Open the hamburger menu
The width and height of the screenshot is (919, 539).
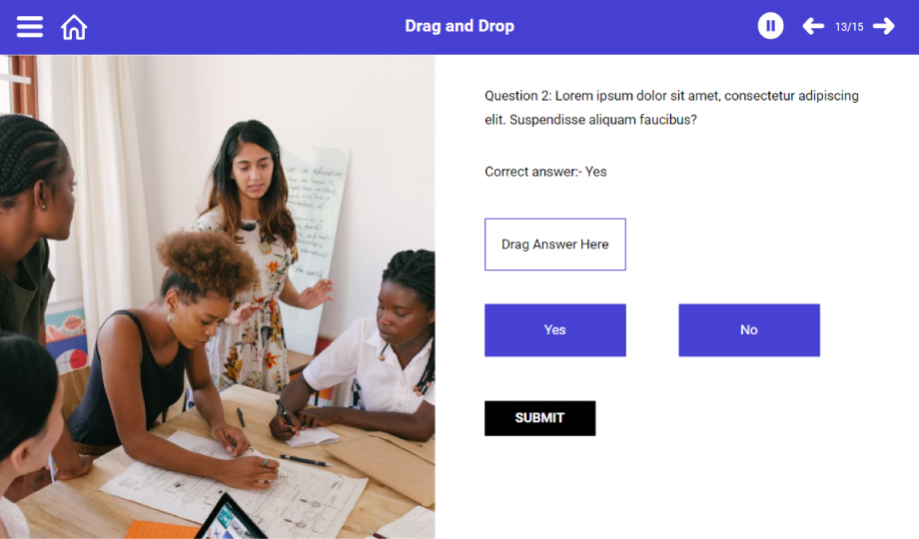(29, 27)
